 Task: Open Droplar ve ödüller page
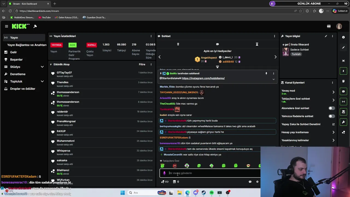22,89
